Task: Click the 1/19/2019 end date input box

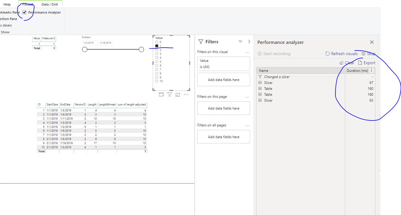Action: 106,43
